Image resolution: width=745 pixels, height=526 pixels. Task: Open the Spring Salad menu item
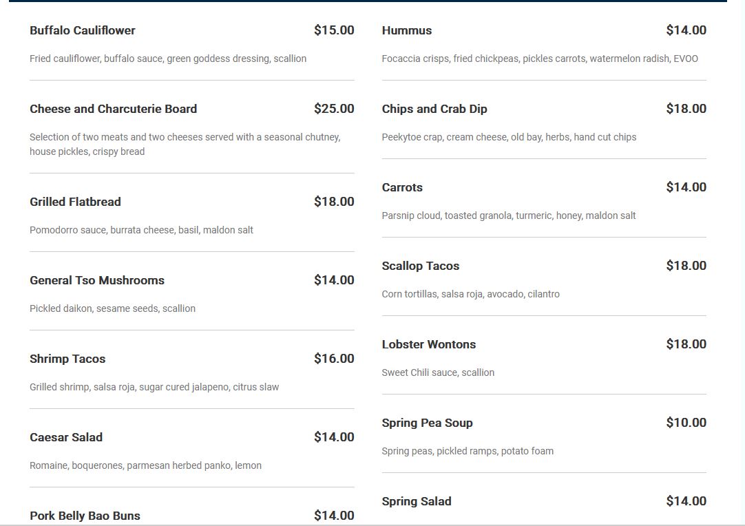pos(417,501)
